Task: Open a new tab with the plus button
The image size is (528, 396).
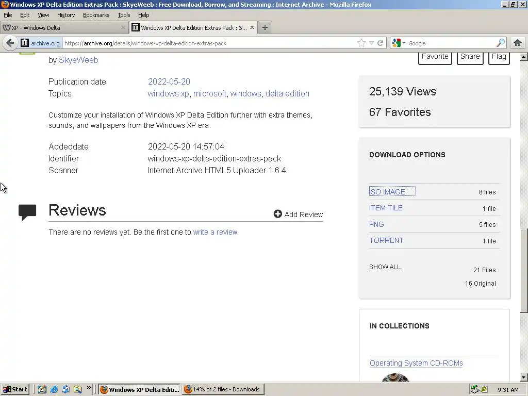Action: coord(265,28)
